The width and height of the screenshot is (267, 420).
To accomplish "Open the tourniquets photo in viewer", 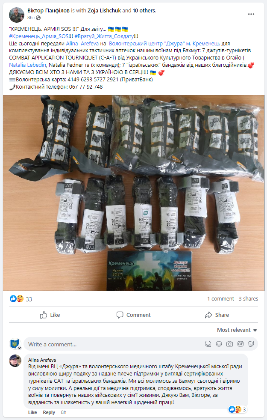I will click(134, 193).
